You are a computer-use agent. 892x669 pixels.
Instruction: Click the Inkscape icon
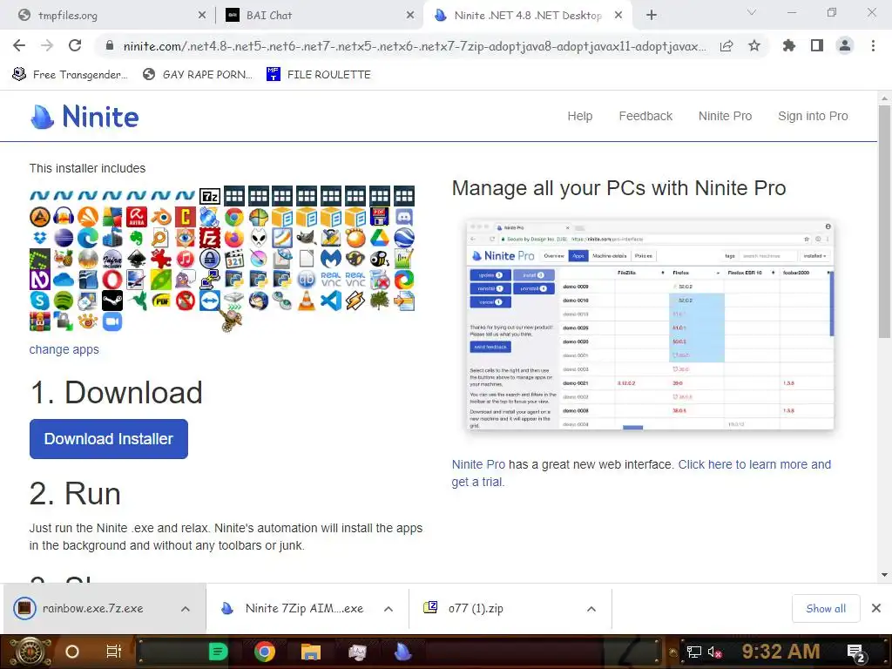tap(137, 259)
